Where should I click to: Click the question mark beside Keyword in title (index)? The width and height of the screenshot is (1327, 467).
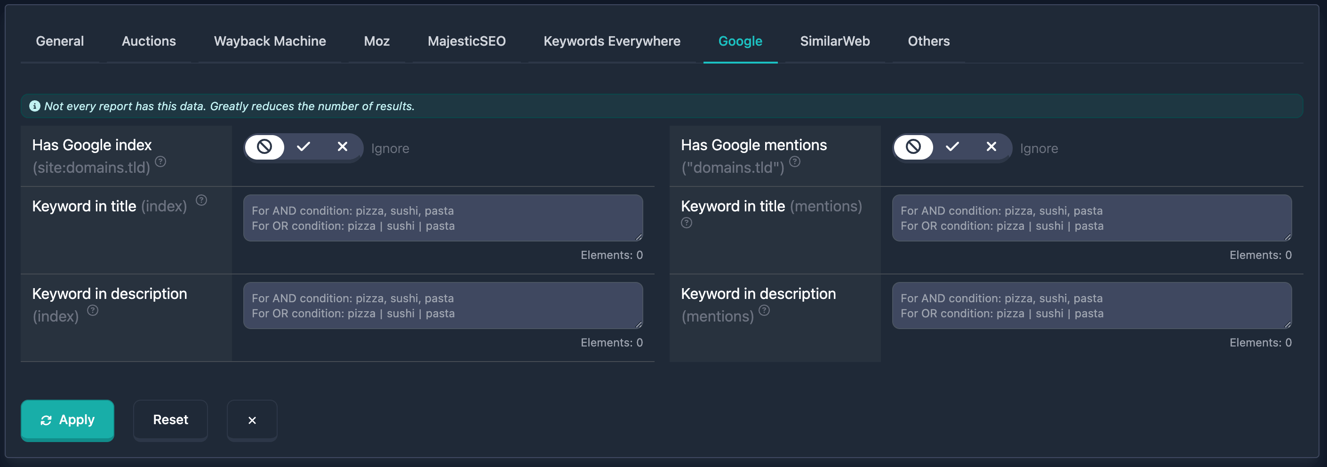tap(201, 201)
